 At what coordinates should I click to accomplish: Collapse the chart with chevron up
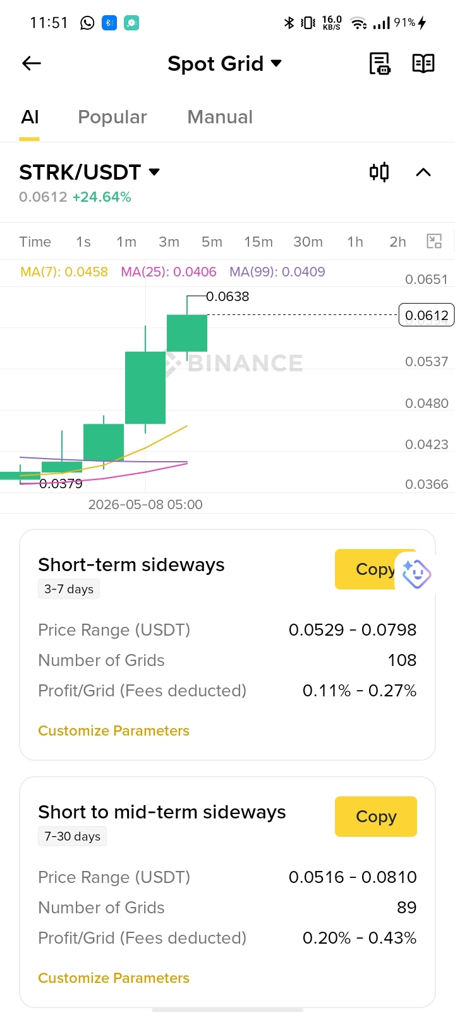click(423, 172)
